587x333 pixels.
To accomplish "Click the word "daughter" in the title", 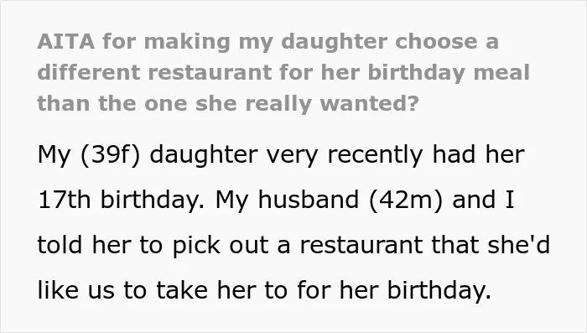I will [335, 42].
